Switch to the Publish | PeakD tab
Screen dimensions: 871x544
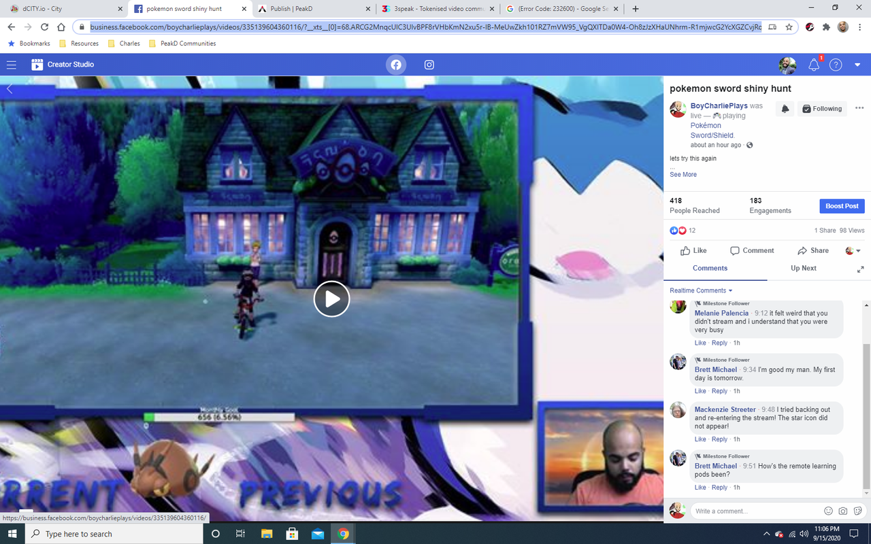tap(314, 9)
